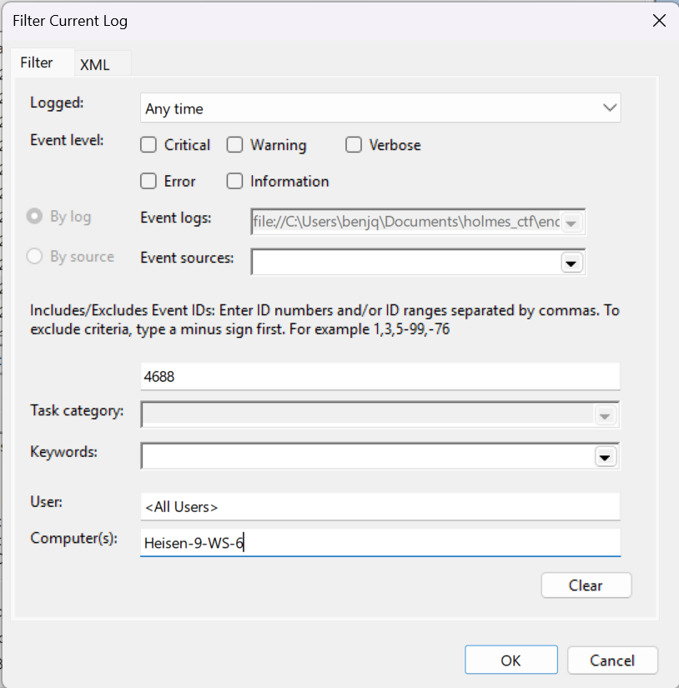This screenshot has width=679, height=688.
Task: Expand the Keywords dropdown list
Action: click(605, 456)
